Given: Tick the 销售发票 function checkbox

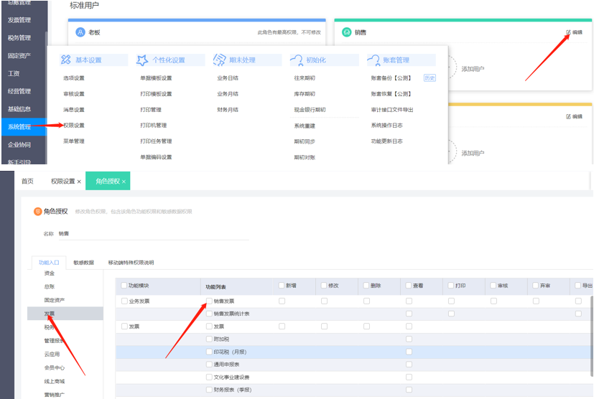Looking at the screenshot, I should (209, 301).
